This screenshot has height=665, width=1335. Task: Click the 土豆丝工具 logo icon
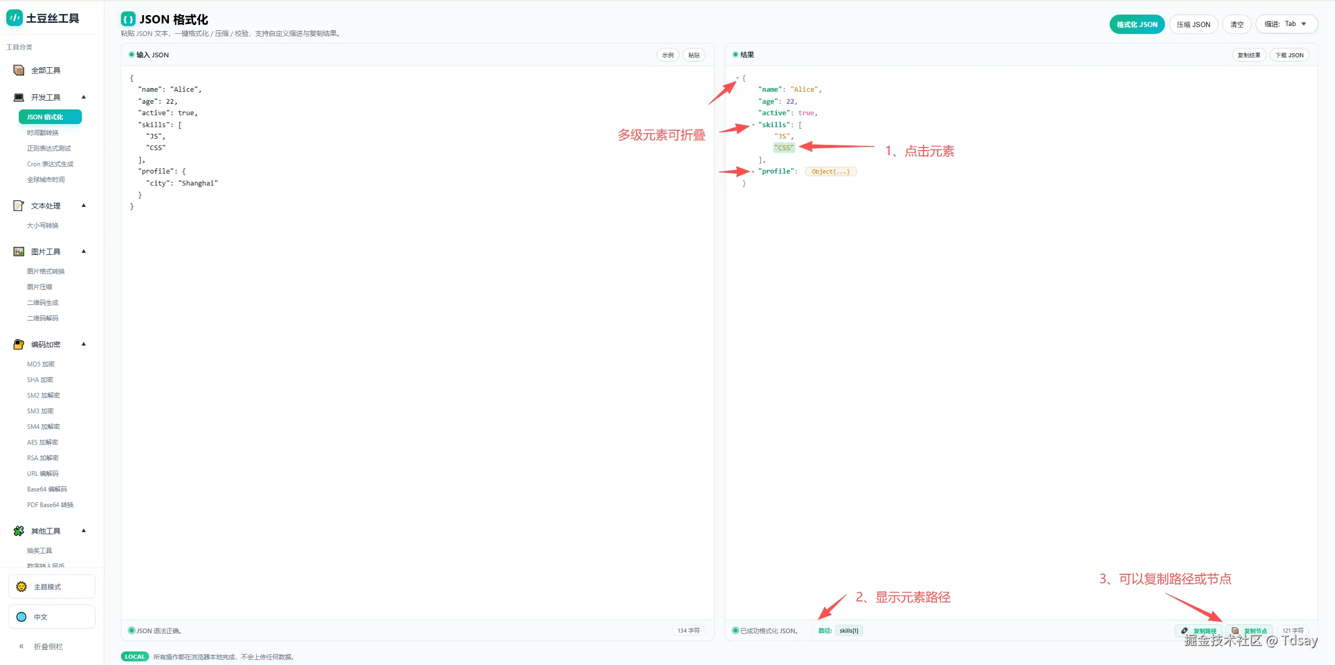(x=14, y=18)
